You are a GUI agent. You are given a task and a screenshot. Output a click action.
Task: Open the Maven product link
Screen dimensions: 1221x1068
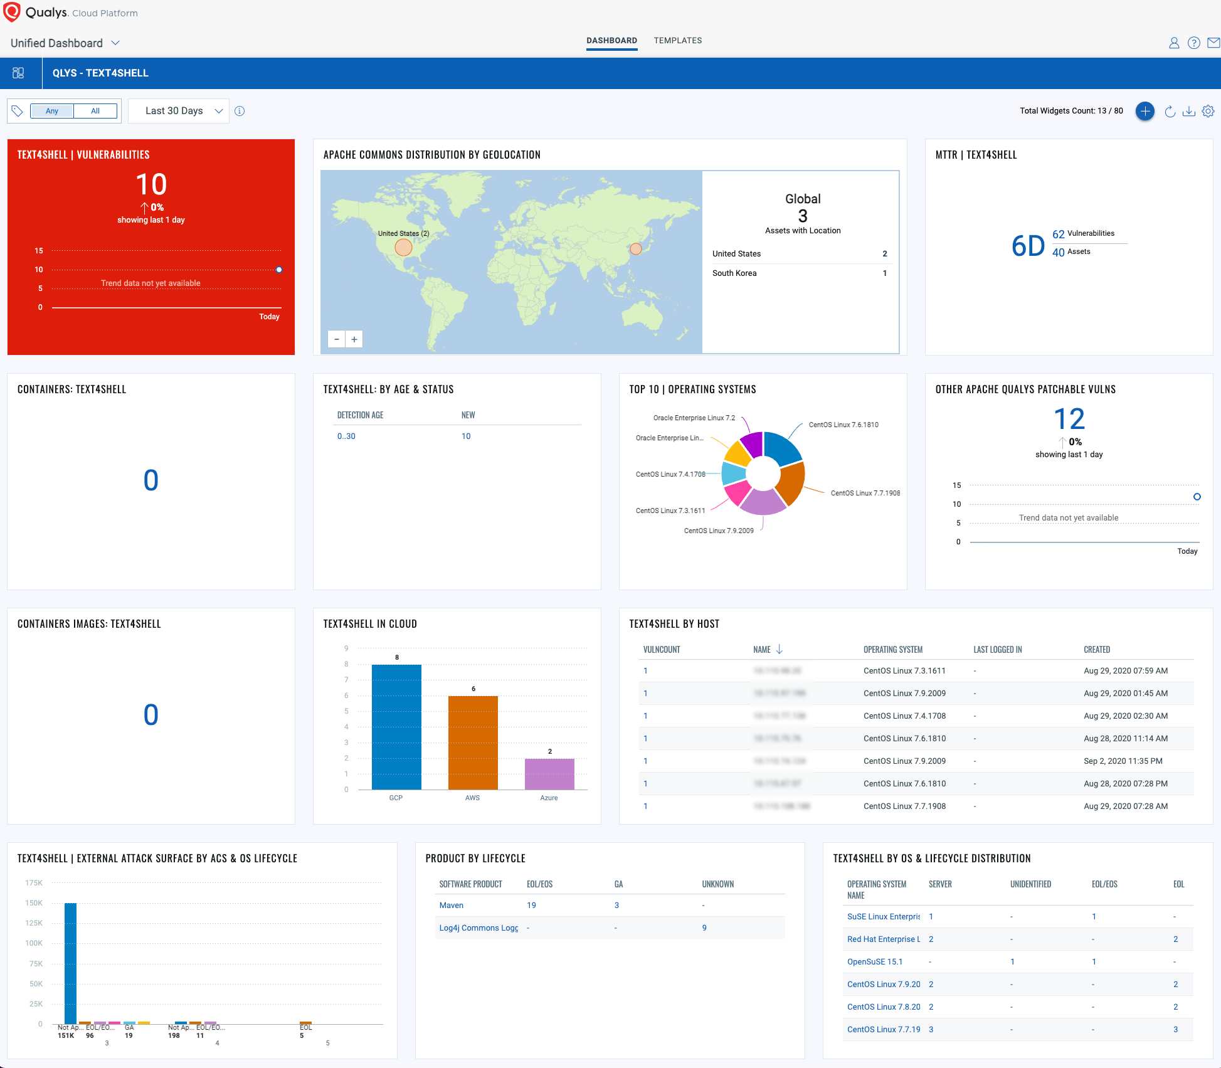451,905
